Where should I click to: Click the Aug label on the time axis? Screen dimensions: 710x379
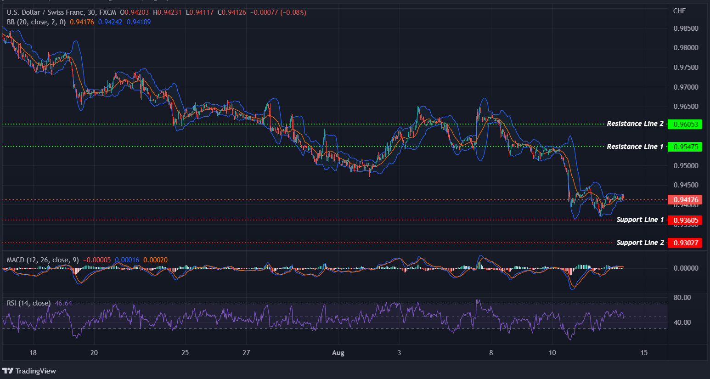(338, 353)
